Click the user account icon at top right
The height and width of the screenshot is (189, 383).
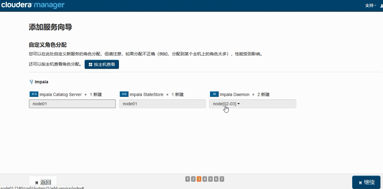pyautogui.click(x=381, y=6)
